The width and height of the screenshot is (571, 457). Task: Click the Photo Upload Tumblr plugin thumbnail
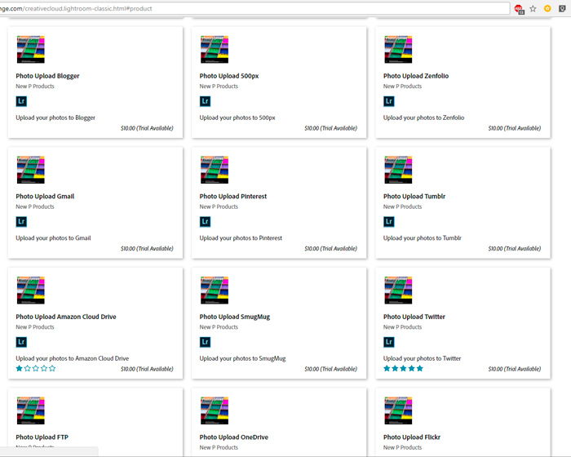[x=398, y=170]
